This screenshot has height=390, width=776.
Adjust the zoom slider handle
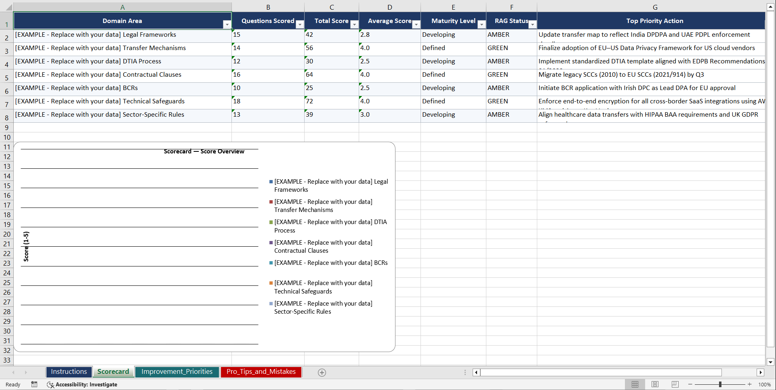[721, 384]
